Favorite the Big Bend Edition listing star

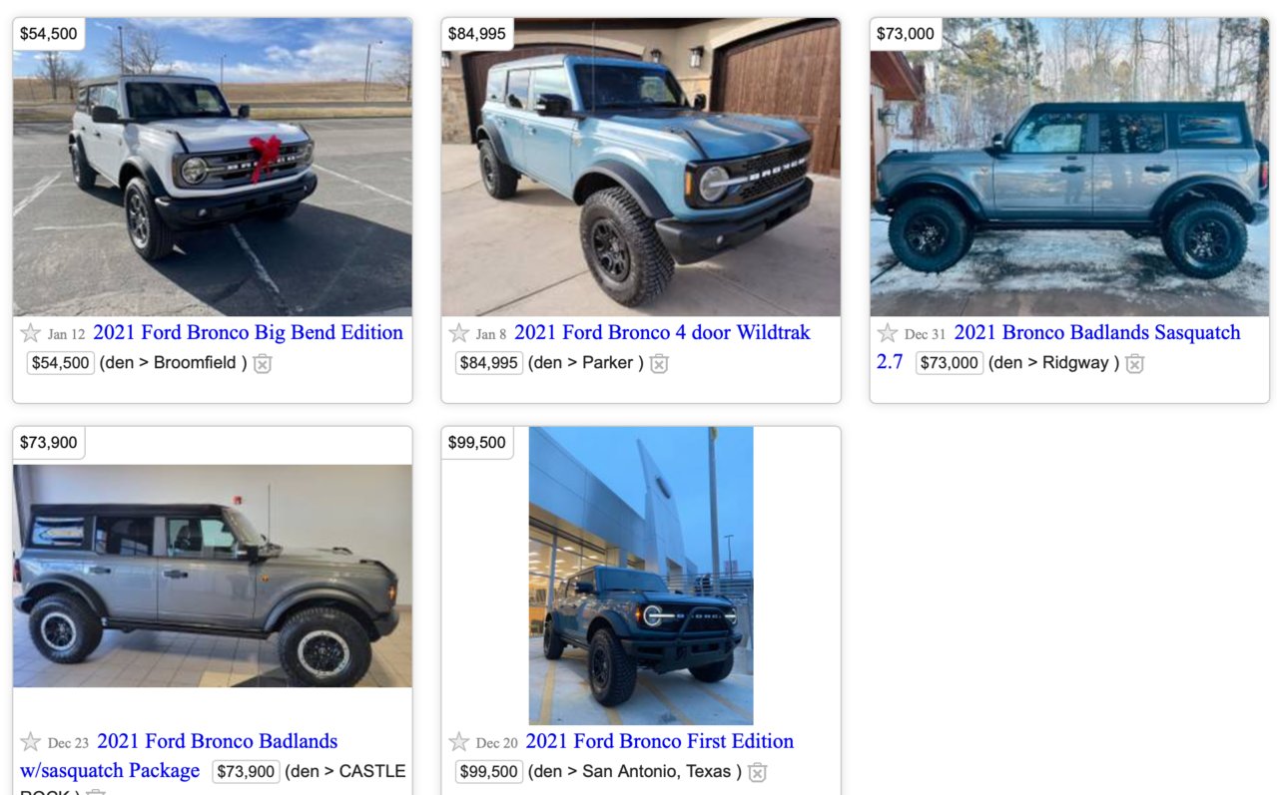31,333
